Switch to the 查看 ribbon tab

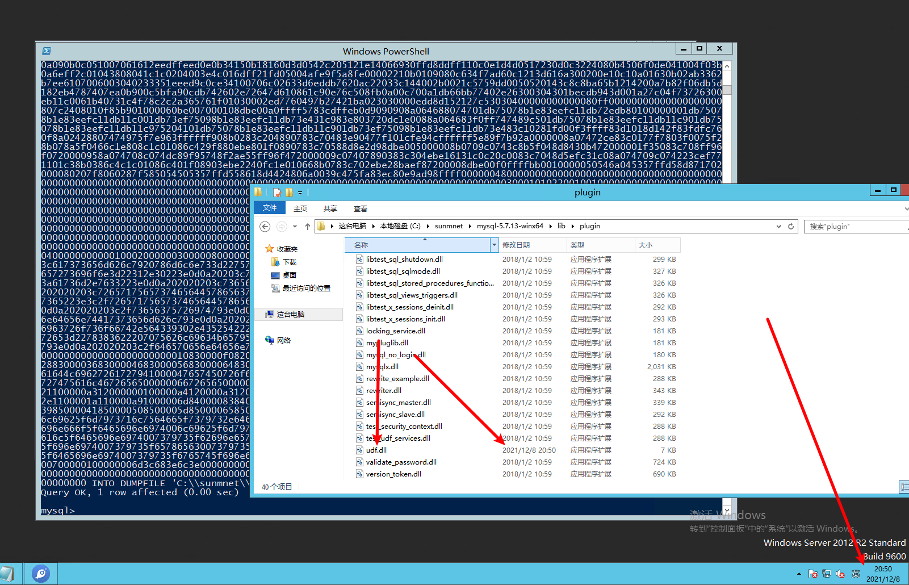361,208
